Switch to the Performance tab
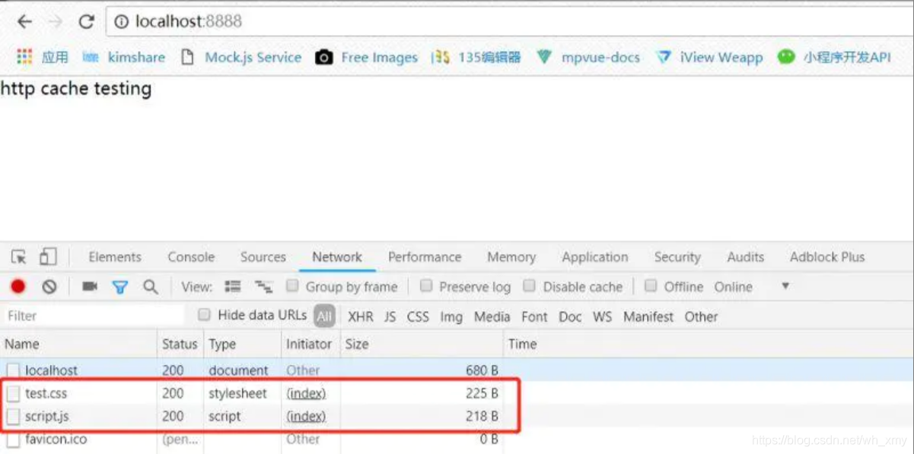This screenshot has height=454, width=914. coord(425,257)
